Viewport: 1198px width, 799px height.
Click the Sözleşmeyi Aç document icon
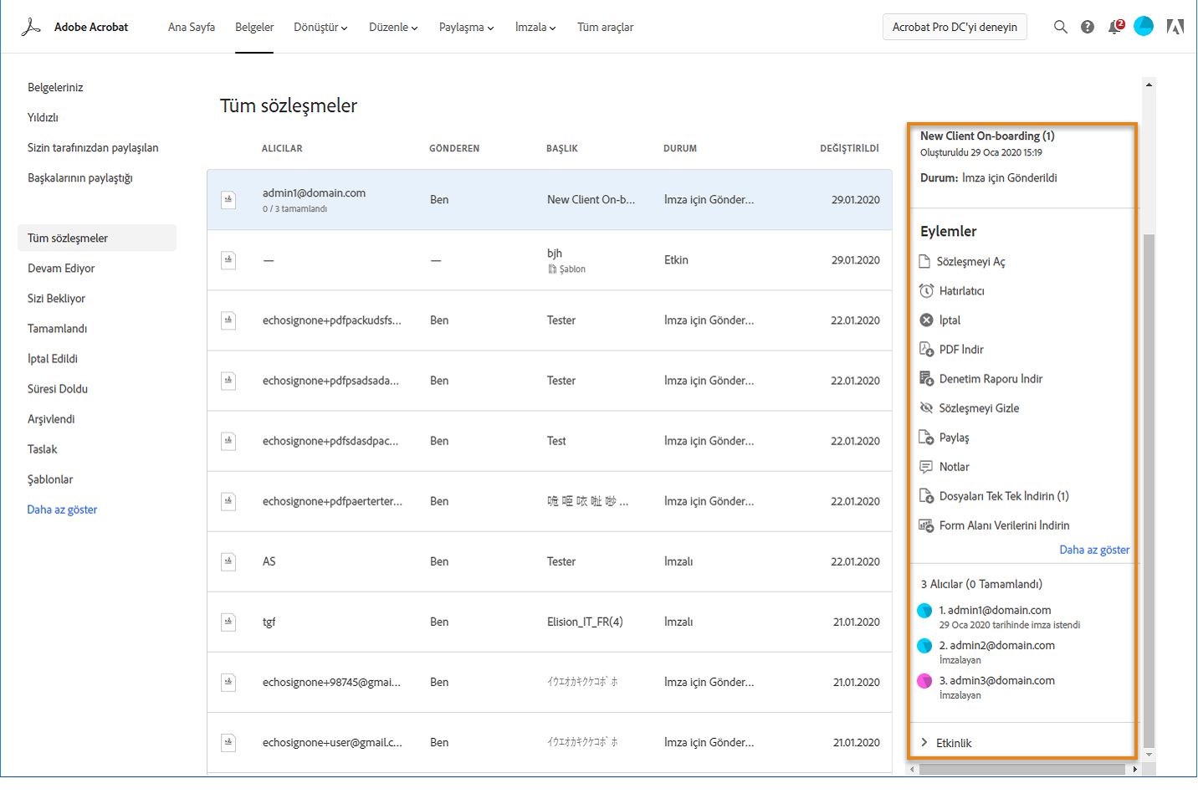coord(925,261)
